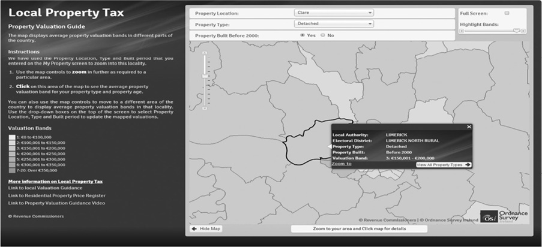Close the Limerick property info popup
Screen dimensions: 542x247
[469, 126]
